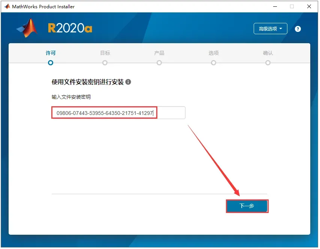Click the R2020a release label
The height and width of the screenshot is (249, 320).
point(70,28)
